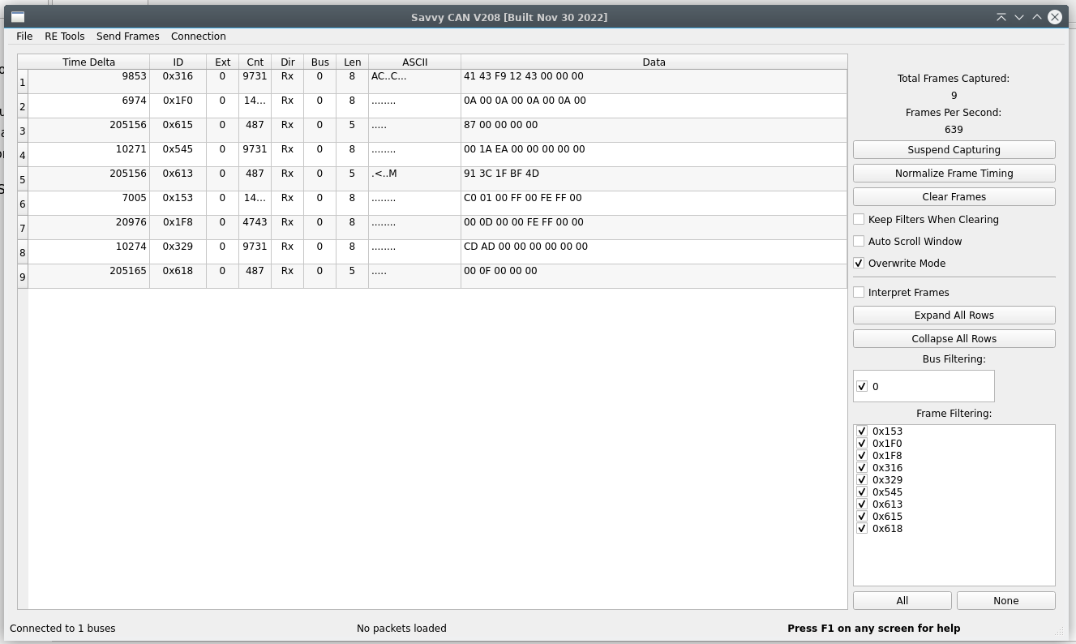Minimize the Savvy CAN window
The image size is (1076, 644).
1019,17
